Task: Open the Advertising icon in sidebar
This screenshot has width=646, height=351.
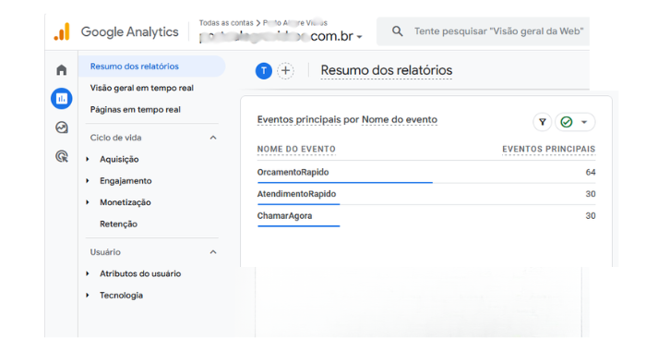Action: click(x=62, y=156)
